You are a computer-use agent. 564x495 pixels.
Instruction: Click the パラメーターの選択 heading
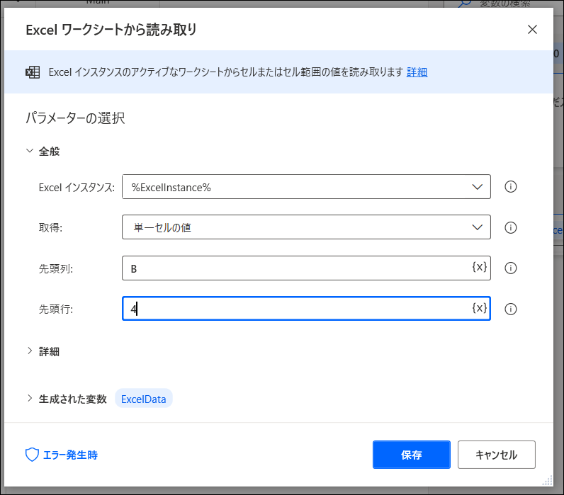click(75, 118)
